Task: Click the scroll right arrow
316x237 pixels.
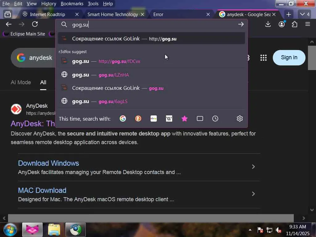Action: [x=304, y=218]
